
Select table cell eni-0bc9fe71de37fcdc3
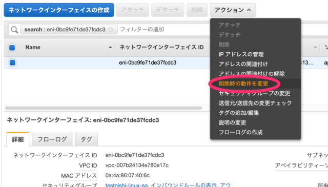tap(148, 63)
